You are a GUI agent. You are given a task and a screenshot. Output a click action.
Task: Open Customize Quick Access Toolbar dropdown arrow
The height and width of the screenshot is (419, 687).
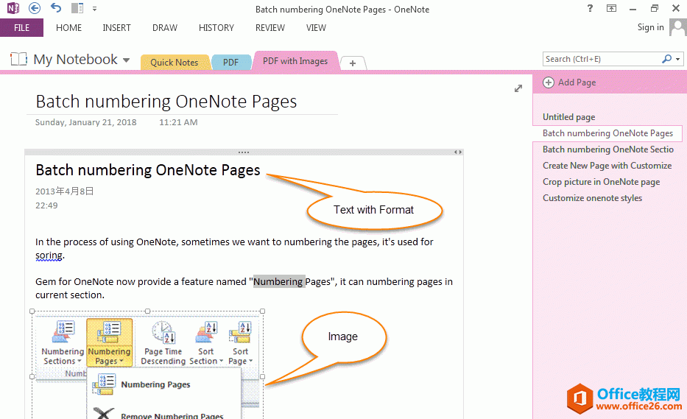coord(94,8)
